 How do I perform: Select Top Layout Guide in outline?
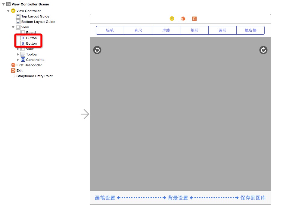coord(35,17)
